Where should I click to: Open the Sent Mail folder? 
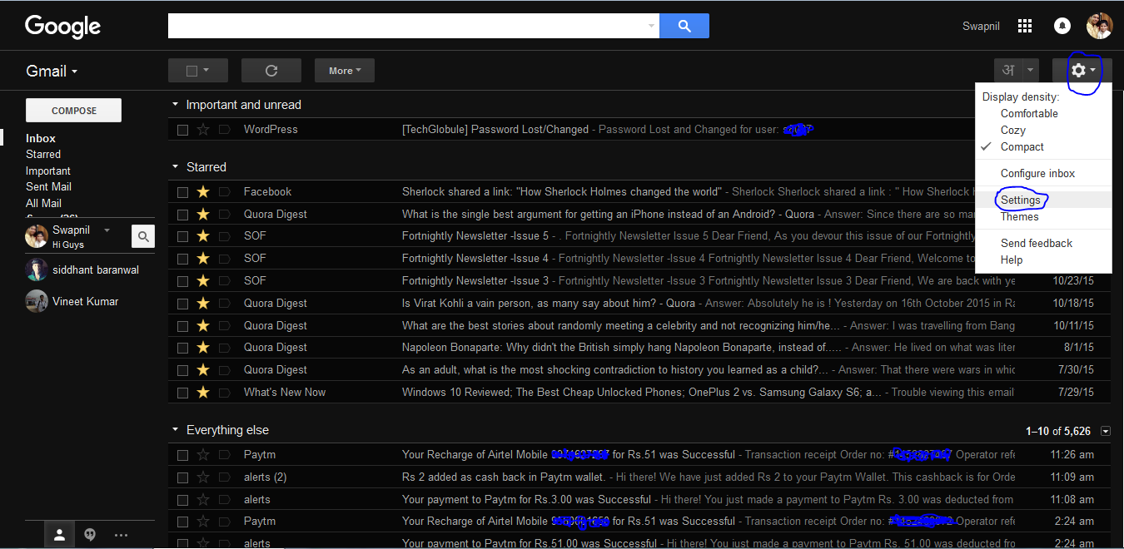tap(48, 187)
